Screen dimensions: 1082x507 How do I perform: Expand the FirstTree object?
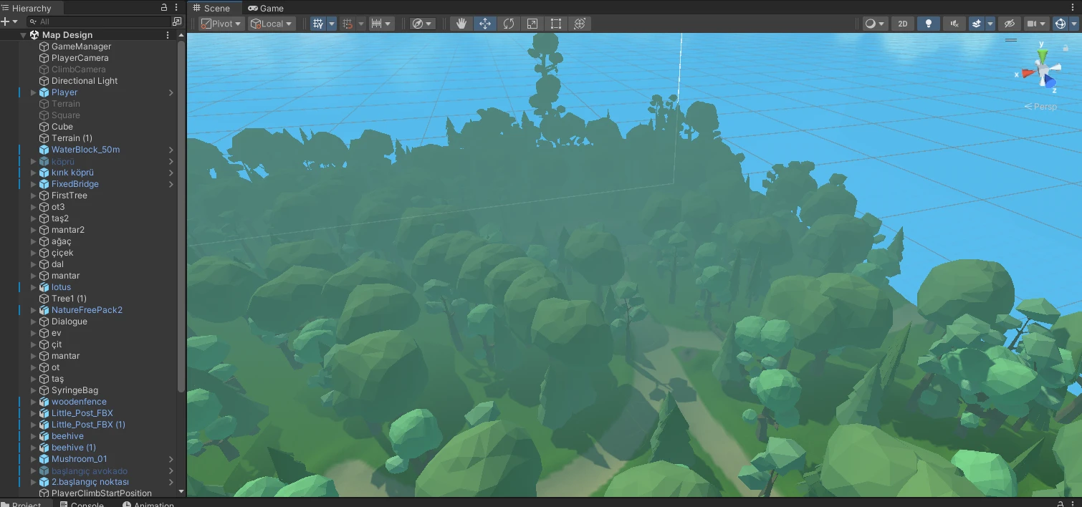point(33,195)
